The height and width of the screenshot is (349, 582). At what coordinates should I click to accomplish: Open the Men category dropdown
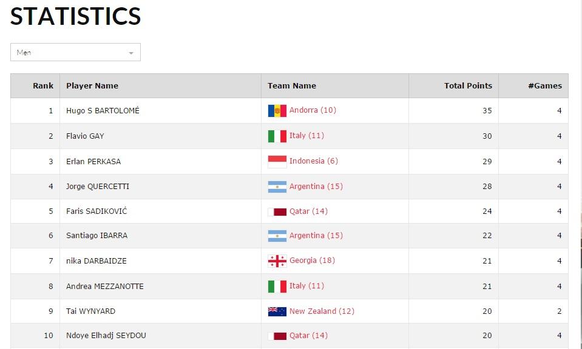pyautogui.click(x=75, y=52)
